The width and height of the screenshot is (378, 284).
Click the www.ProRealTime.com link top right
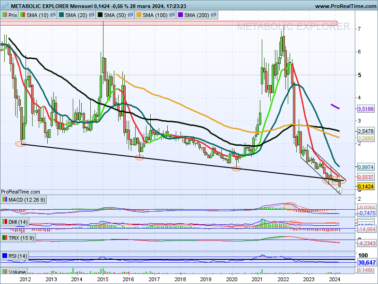point(346,6)
